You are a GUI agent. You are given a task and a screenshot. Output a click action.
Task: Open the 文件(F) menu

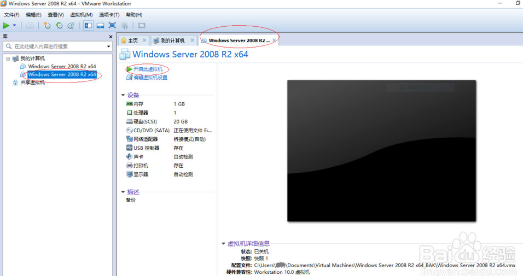pos(11,15)
